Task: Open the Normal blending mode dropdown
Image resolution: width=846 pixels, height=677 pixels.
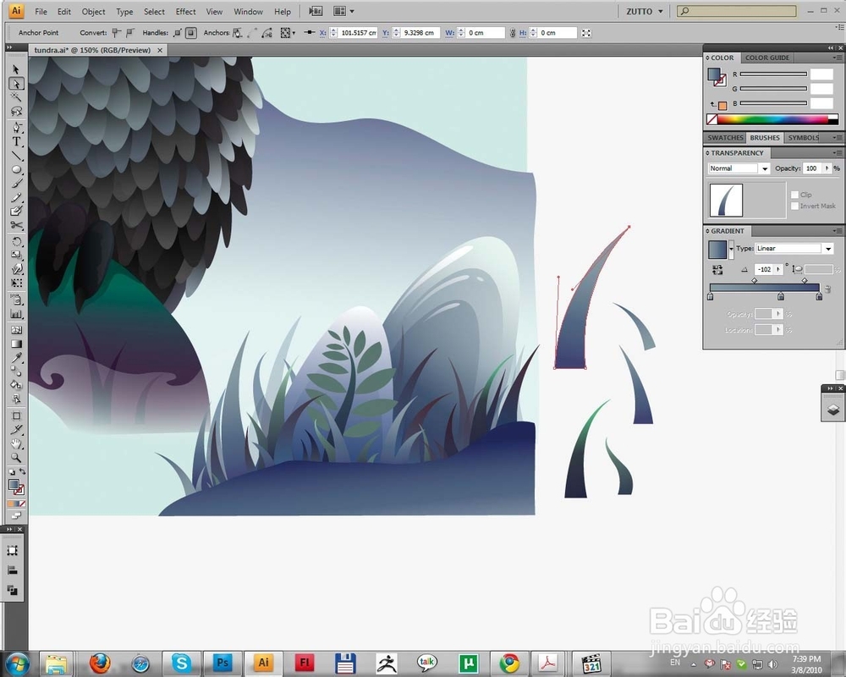Action: tap(739, 168)
